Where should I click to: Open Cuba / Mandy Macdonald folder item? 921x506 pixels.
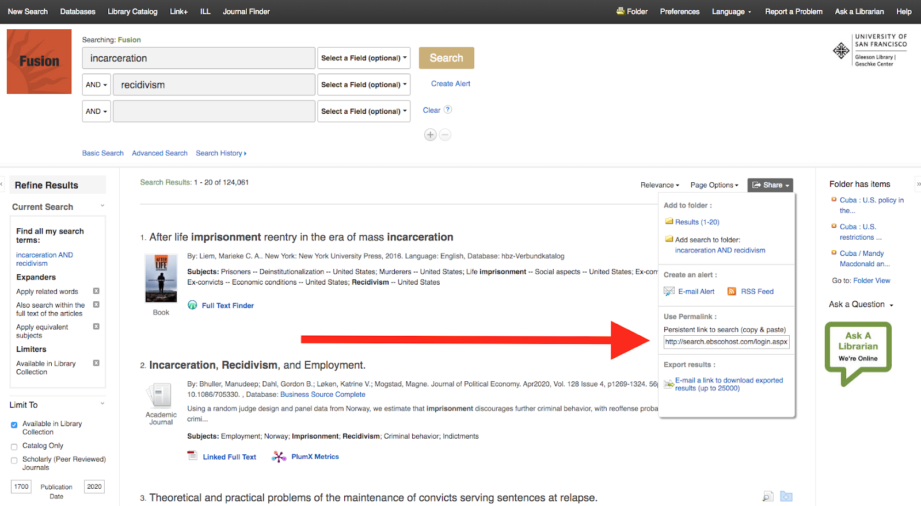(865, 259)
